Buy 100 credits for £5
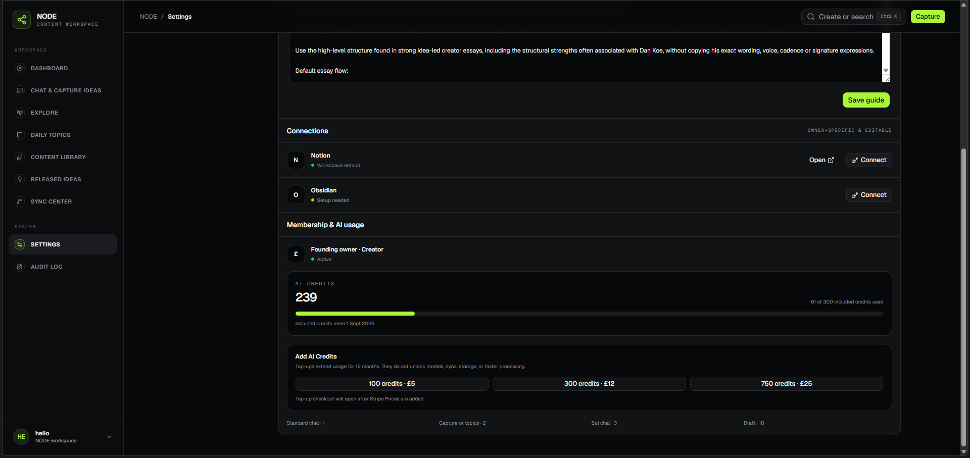970x458 pixels. tap(392, 384)
